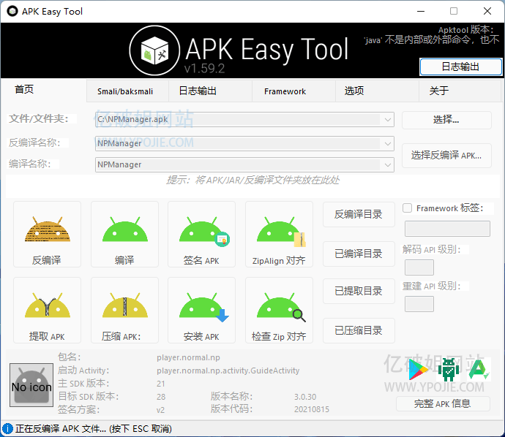
Task: Click the target SDK value 28
Action: coord(161,397)
